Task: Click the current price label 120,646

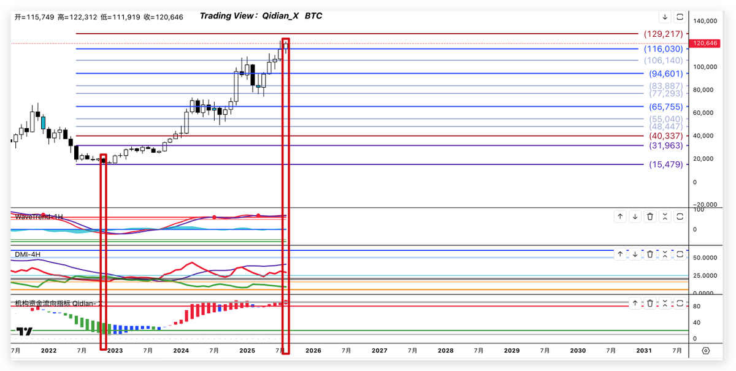Action: 703,44
